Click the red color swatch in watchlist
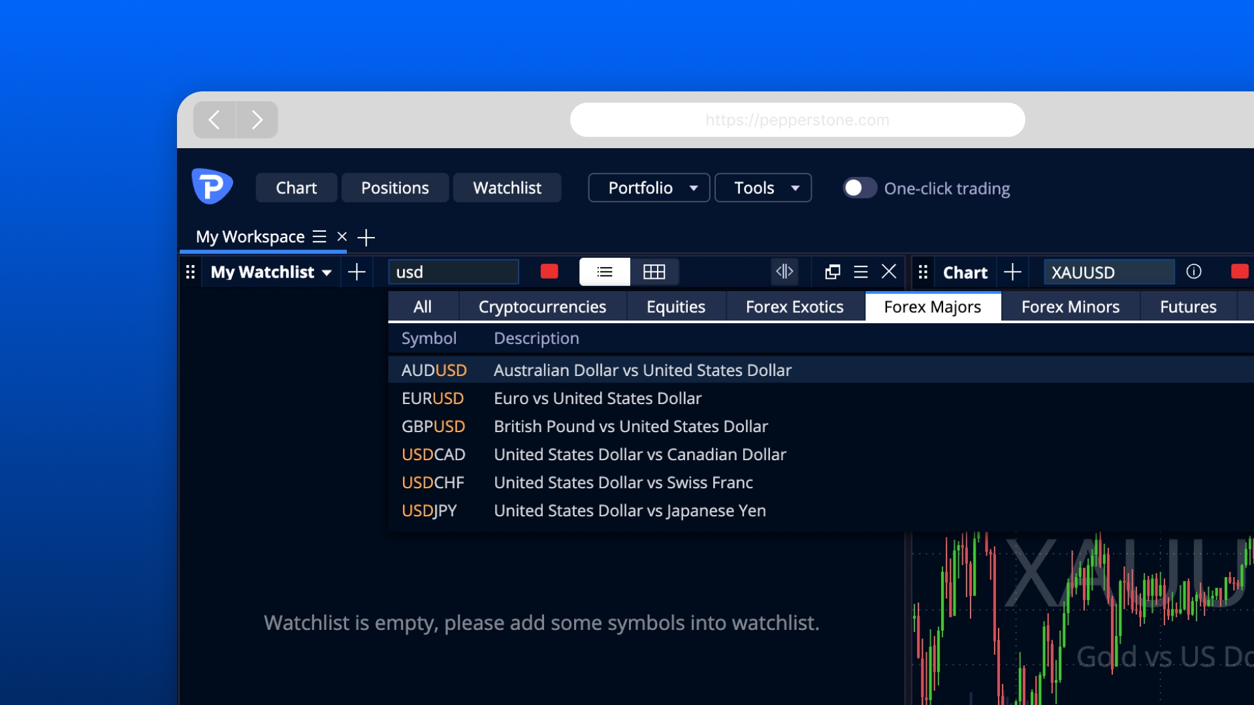1254x705 pixels. coord(549,272)
